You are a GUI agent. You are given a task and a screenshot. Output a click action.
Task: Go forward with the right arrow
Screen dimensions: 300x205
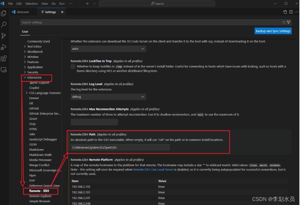[x=94, y=3]
